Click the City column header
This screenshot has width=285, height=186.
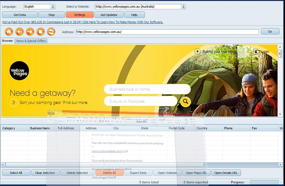(125, 128)
